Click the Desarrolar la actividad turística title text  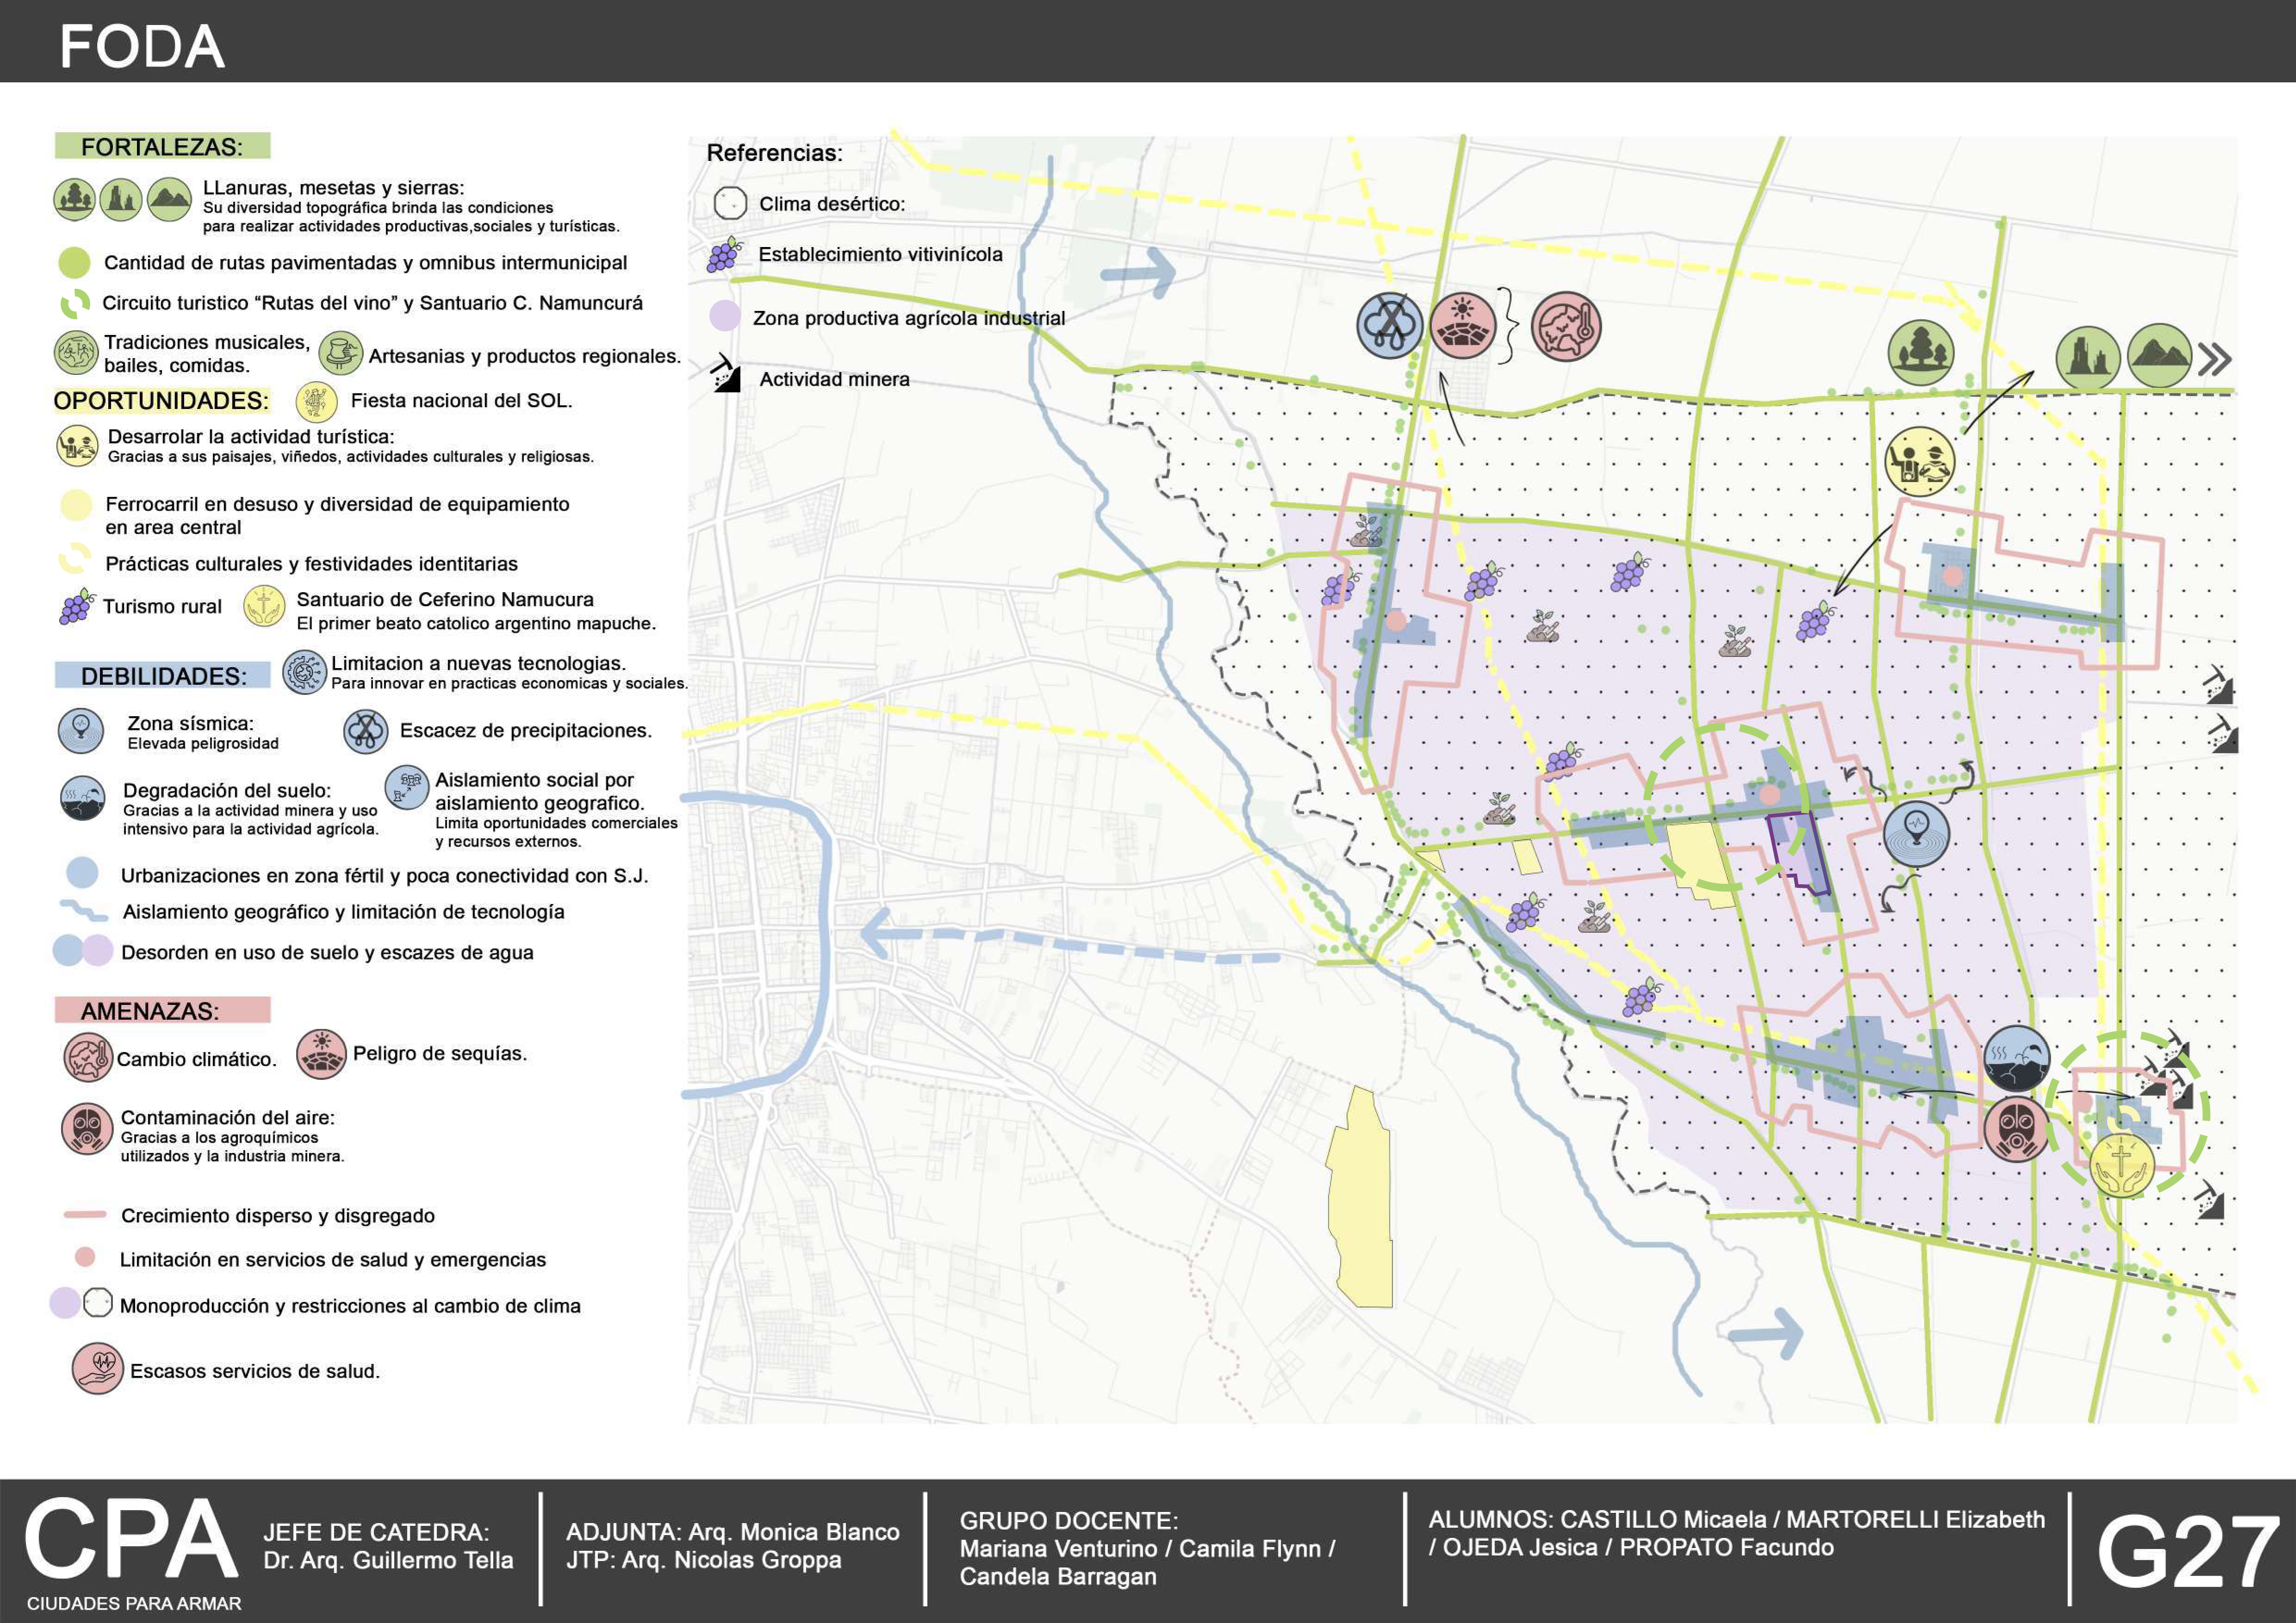pos(251,437)
